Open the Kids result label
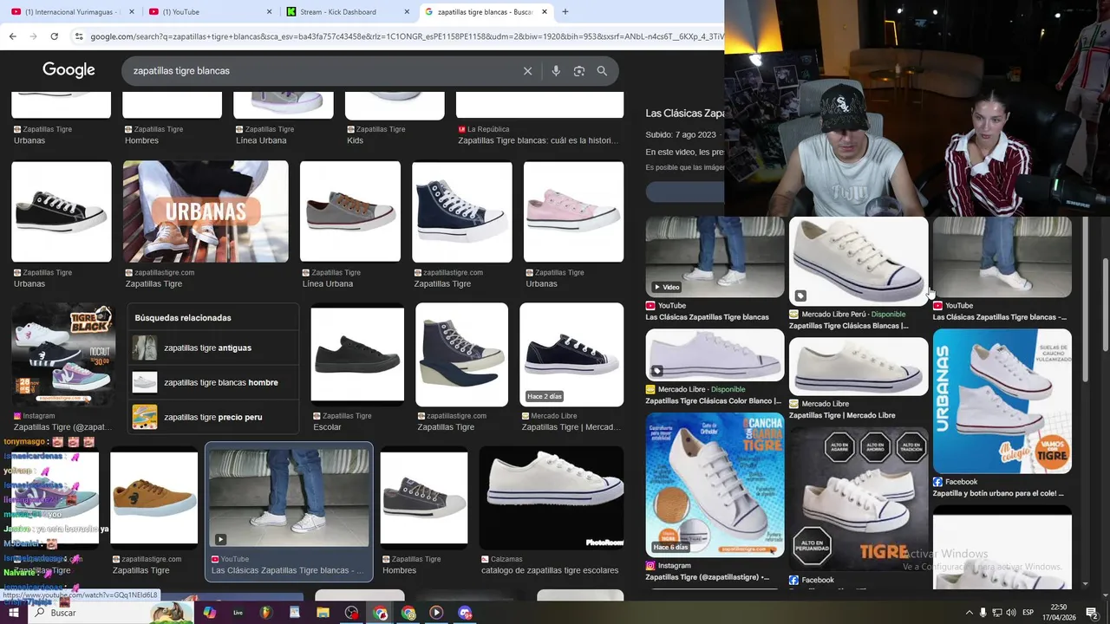The height and width of the screenshot is (624, 1110). pos(355,140)
